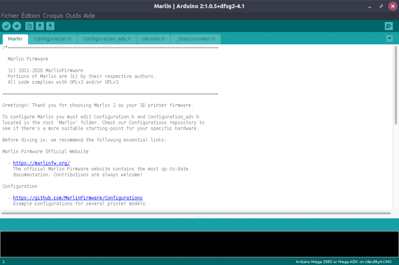Create a new sketch with New icon
Viewport: 399px width, 265px height.
coord(30,26)
